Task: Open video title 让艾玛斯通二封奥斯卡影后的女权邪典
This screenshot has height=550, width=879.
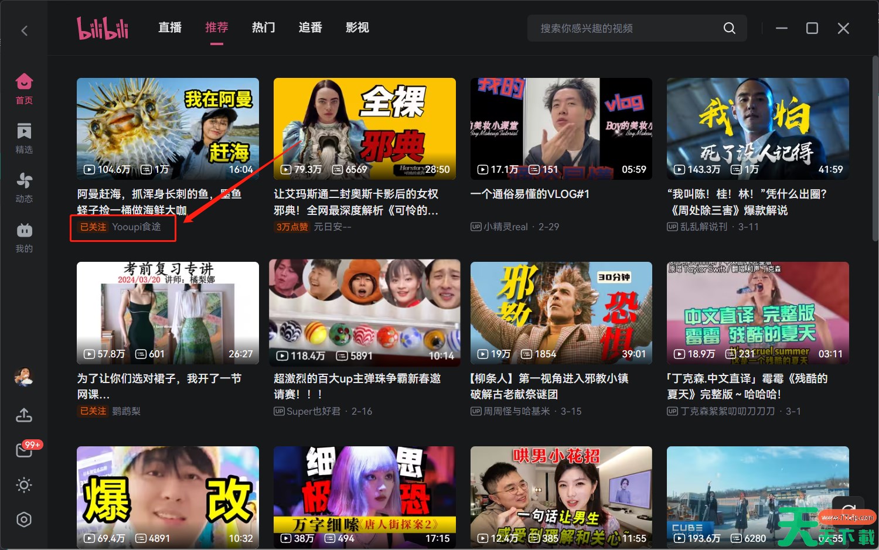Action: [356, 201]
